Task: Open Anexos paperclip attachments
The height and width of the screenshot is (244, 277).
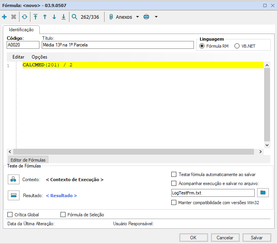Action: 121,17
